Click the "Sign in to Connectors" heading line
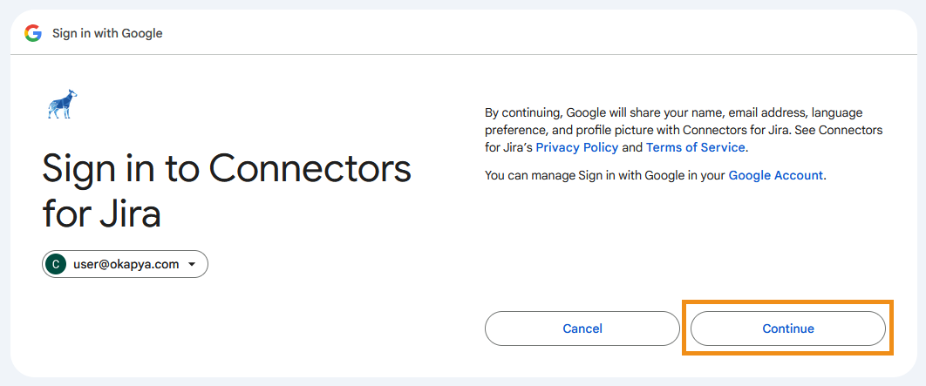This screenshot has width=926, height=386. tap(227, 168)
